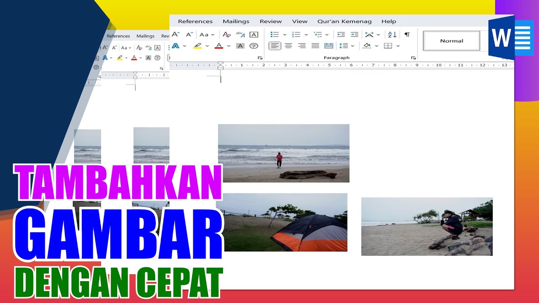
Task: Open Enclose Characters in front Word window
Action: (253, 46)
